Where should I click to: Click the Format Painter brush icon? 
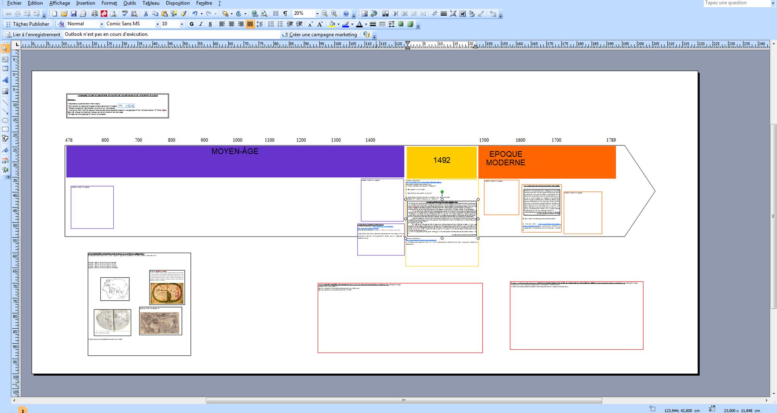(183, 14)
